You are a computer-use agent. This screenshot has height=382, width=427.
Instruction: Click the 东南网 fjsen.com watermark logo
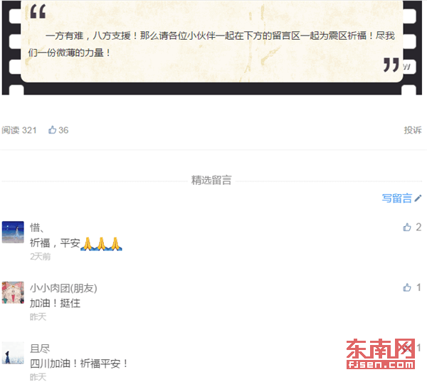[x=381, y=354]
